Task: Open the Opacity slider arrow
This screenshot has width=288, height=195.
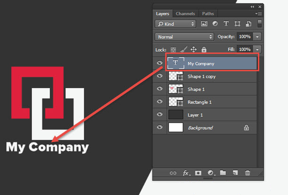Action: (257, 37)
